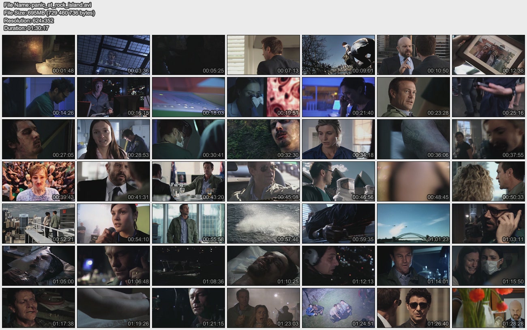527x330 pixels.
Task: Select the framed photo thumbnail at 00:12:38
Action: [488, 55]
